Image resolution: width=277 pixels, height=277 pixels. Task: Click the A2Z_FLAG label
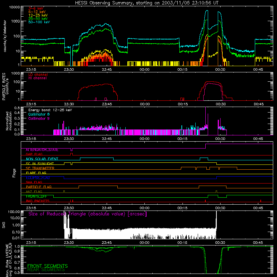[x=34, y=191]
